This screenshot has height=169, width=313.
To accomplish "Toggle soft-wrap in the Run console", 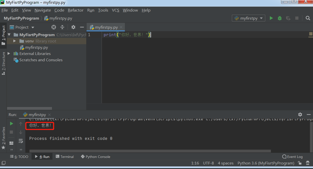I will coord(21,141).
